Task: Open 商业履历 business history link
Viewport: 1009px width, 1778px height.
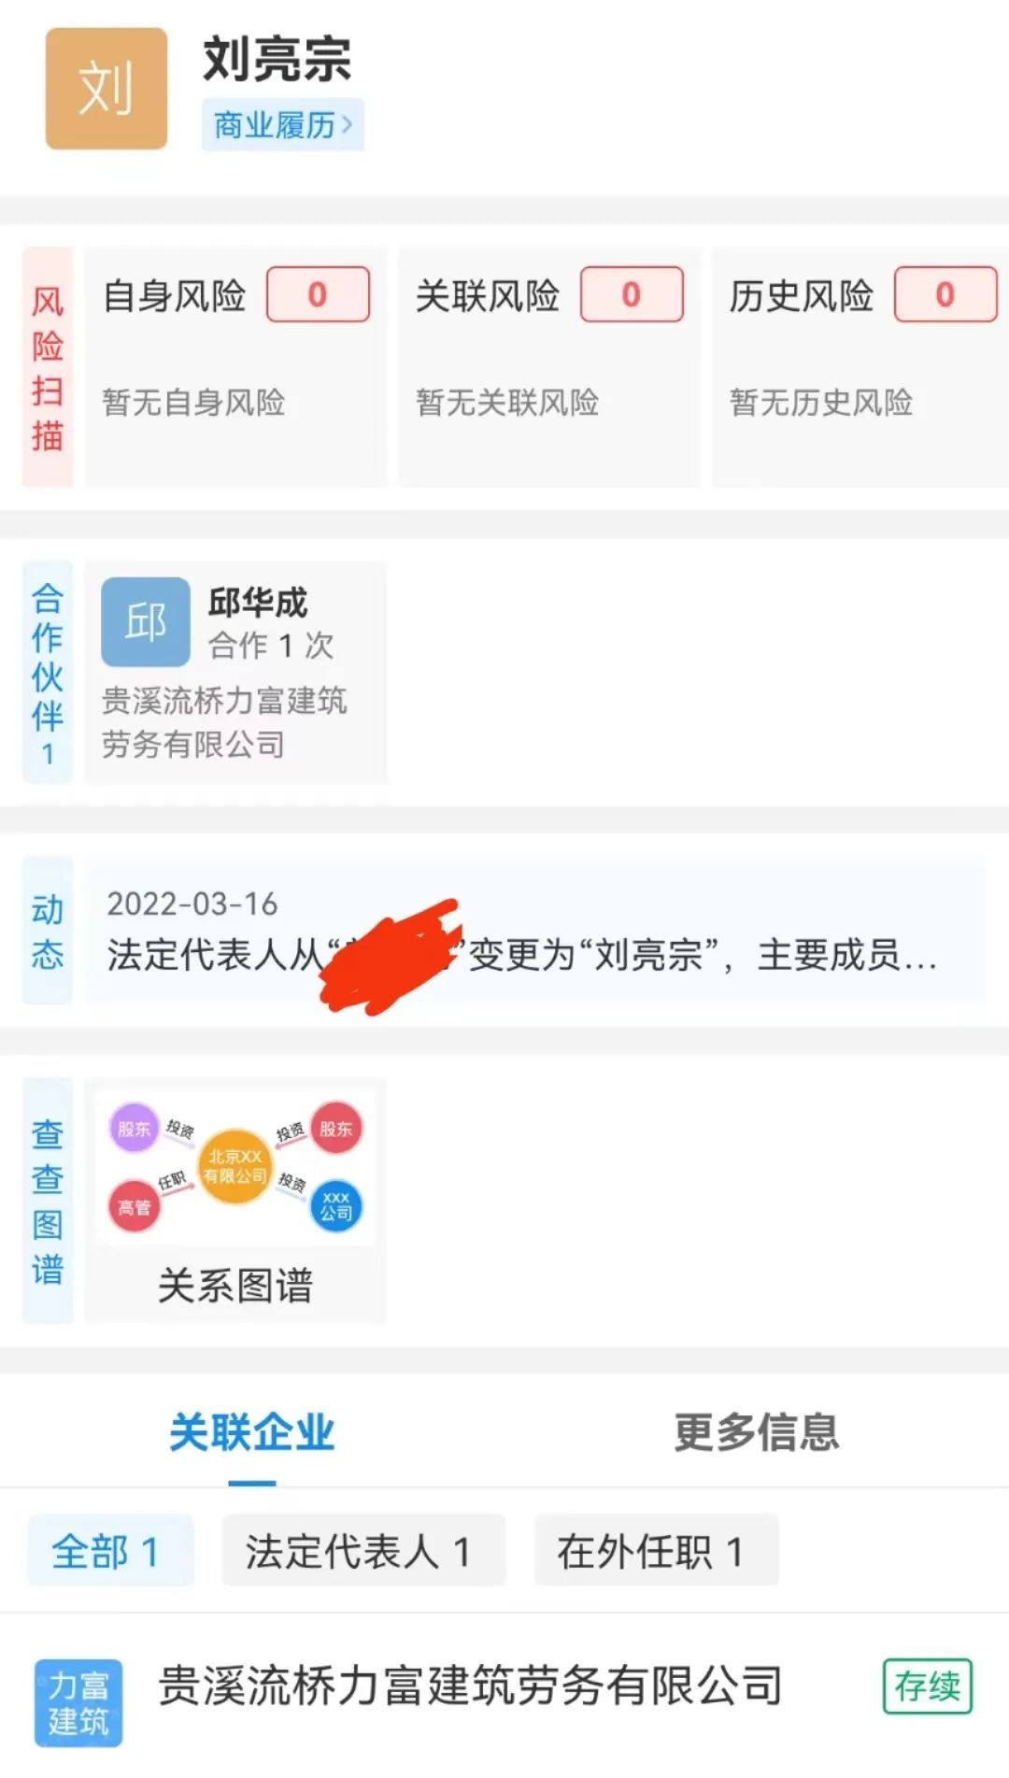Action: 274,125
